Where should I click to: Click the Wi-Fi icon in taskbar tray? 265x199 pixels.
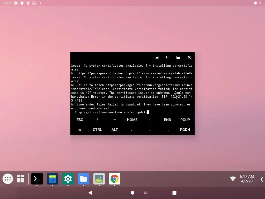(233, 179)
